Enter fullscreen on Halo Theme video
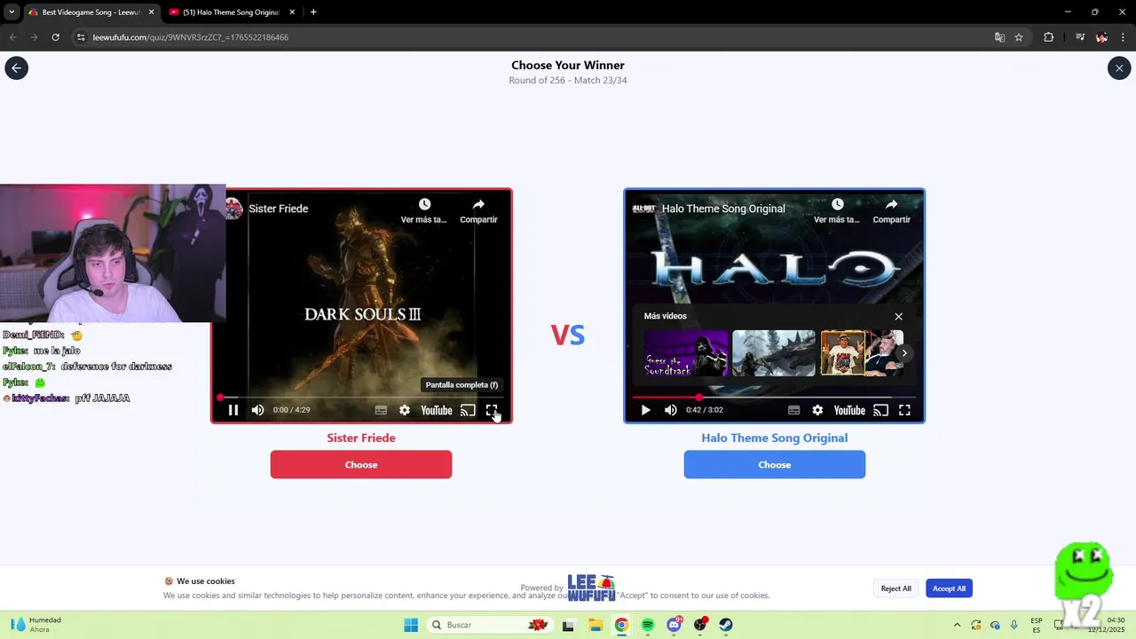 [x=904, y=410]
